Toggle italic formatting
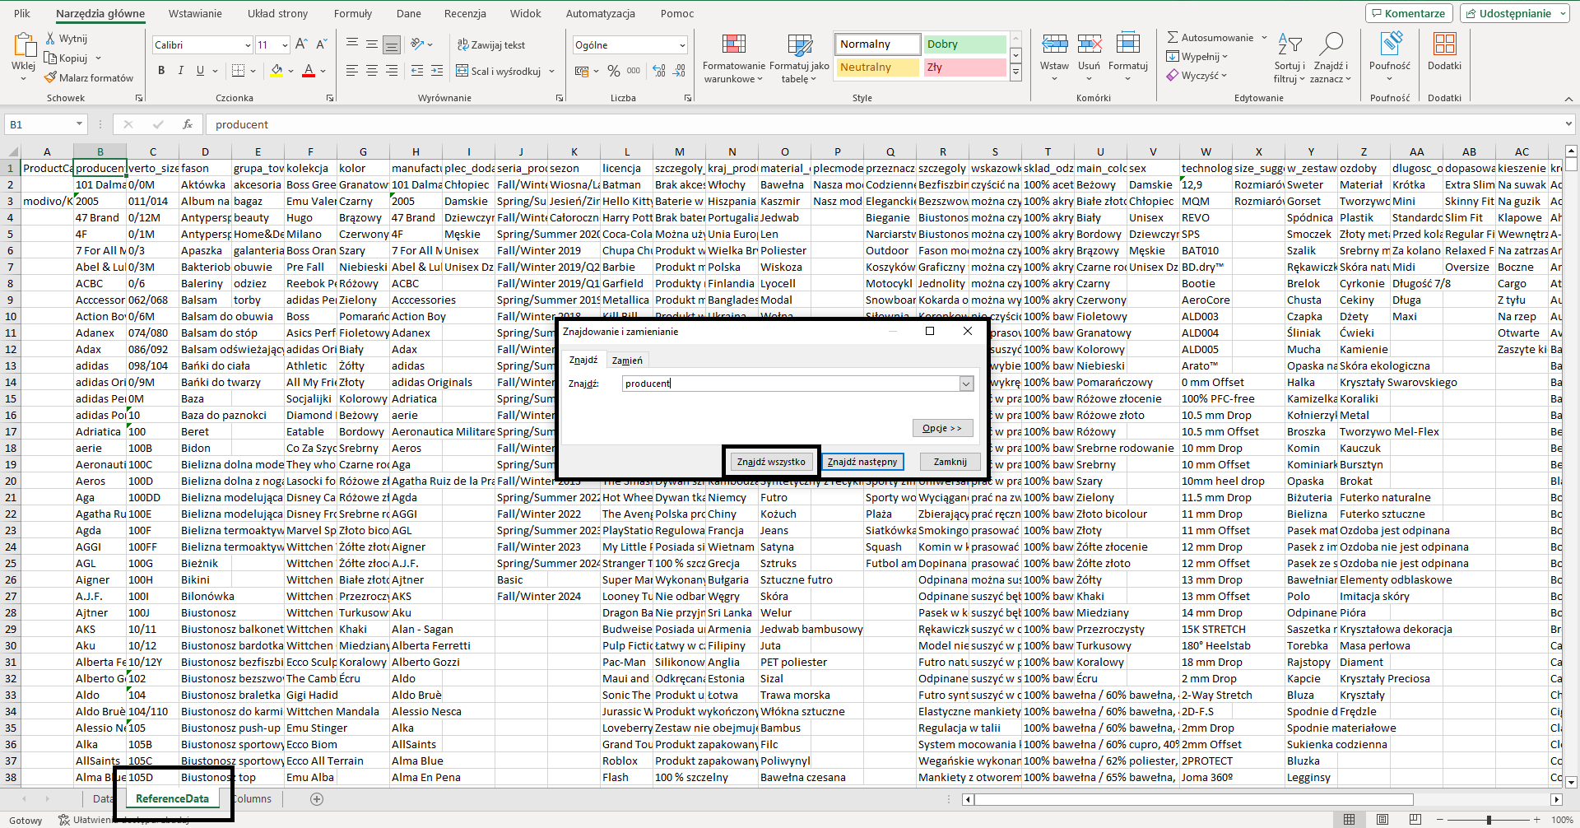The image size is (1580, 828). [180, 70]
